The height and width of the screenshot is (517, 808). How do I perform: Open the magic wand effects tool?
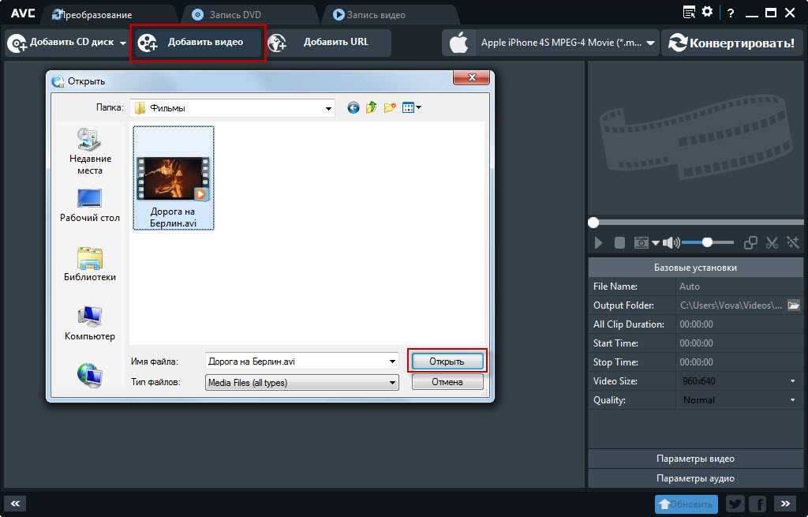click(x=792, y=242)
